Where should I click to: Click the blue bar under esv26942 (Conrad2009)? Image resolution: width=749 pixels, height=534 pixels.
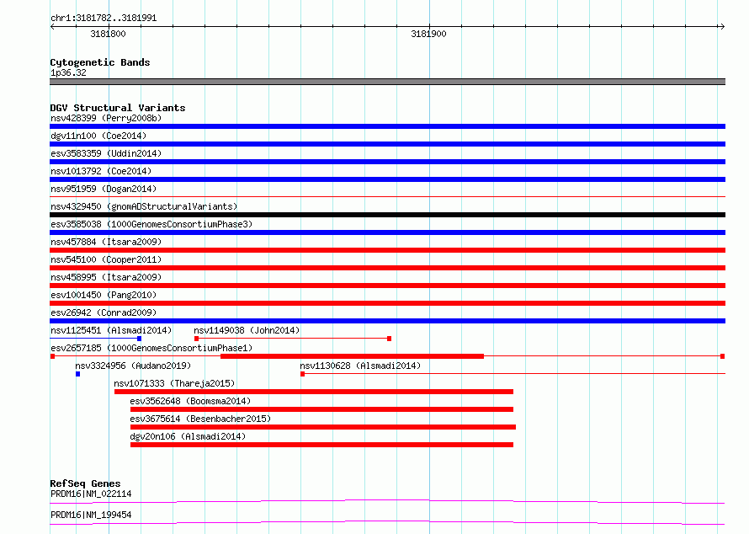[x=387, y=321]
